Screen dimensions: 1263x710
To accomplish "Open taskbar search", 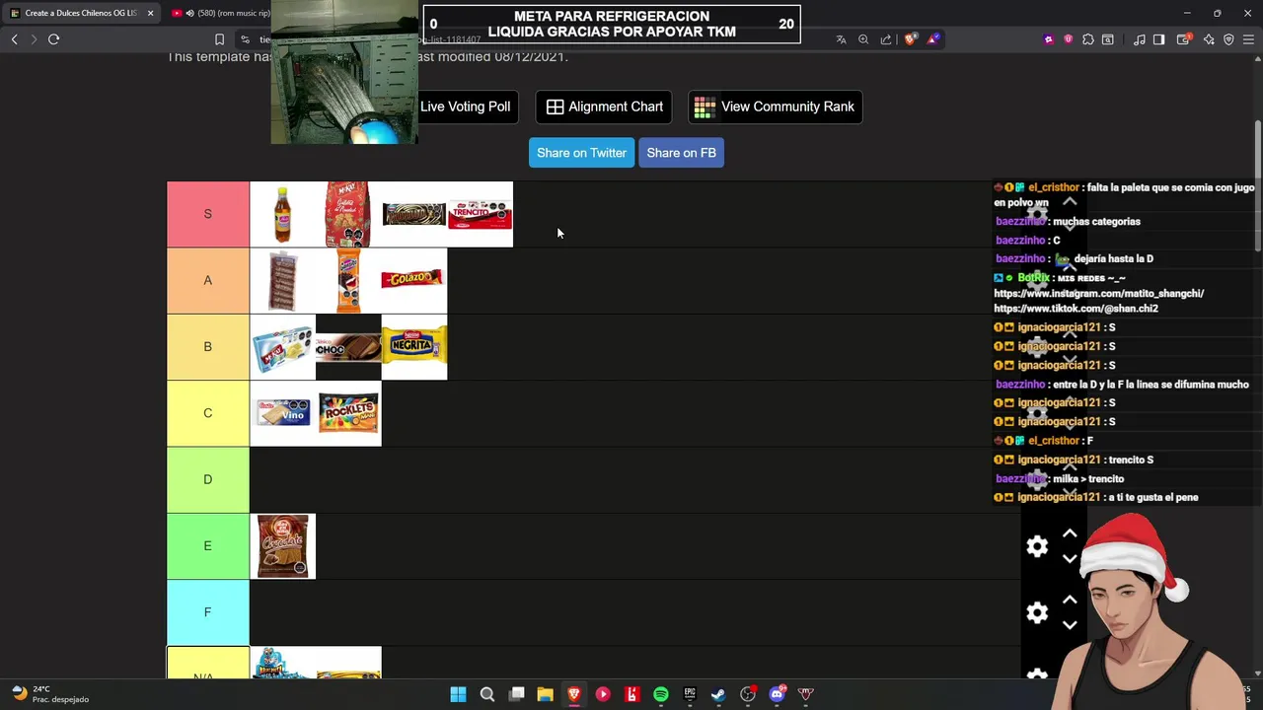I will [487, 694].
